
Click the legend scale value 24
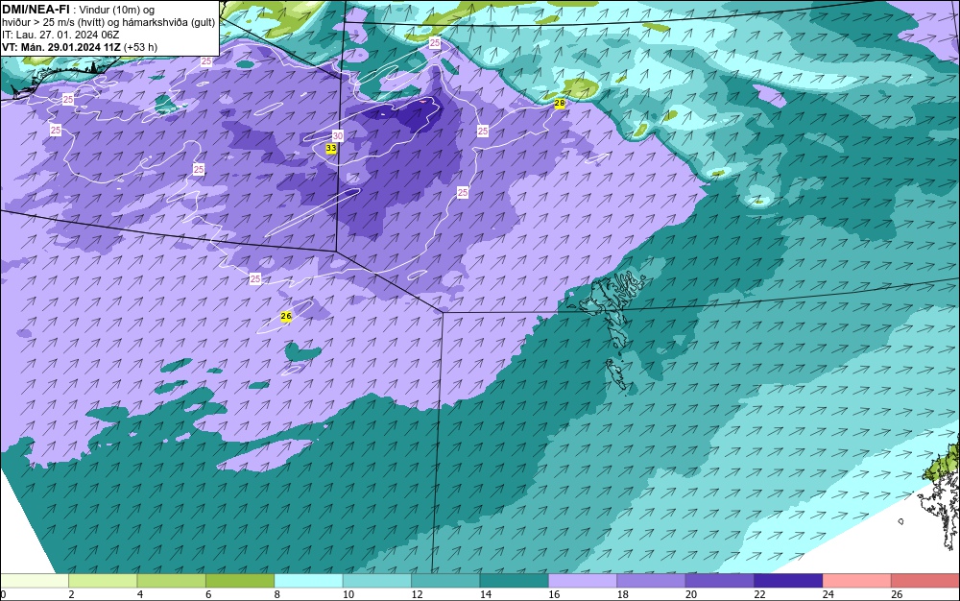(x=828, y=594)
